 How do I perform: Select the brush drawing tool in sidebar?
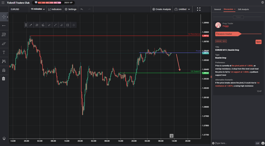point(4,44)
